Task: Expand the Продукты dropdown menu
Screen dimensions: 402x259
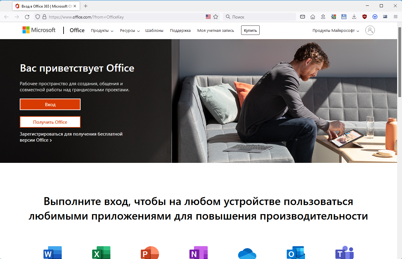Action: point(102,31)
